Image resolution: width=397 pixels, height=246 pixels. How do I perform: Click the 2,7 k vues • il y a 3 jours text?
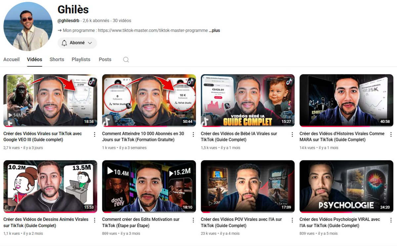click(x=23, y=148)
